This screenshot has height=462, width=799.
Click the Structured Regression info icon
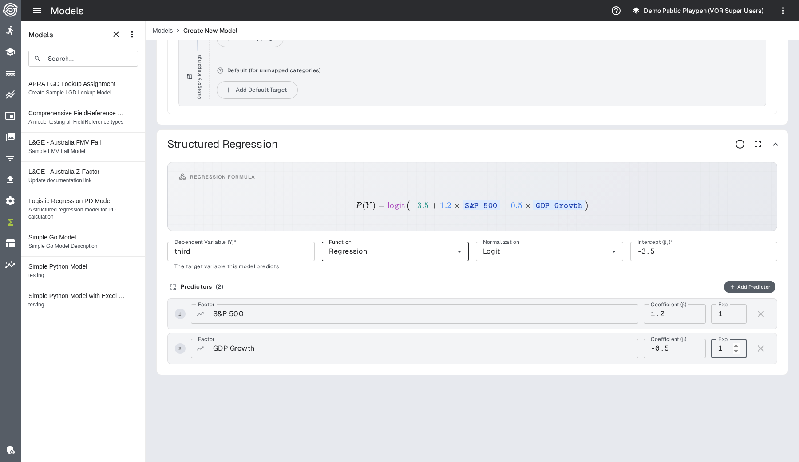point(740,144)
